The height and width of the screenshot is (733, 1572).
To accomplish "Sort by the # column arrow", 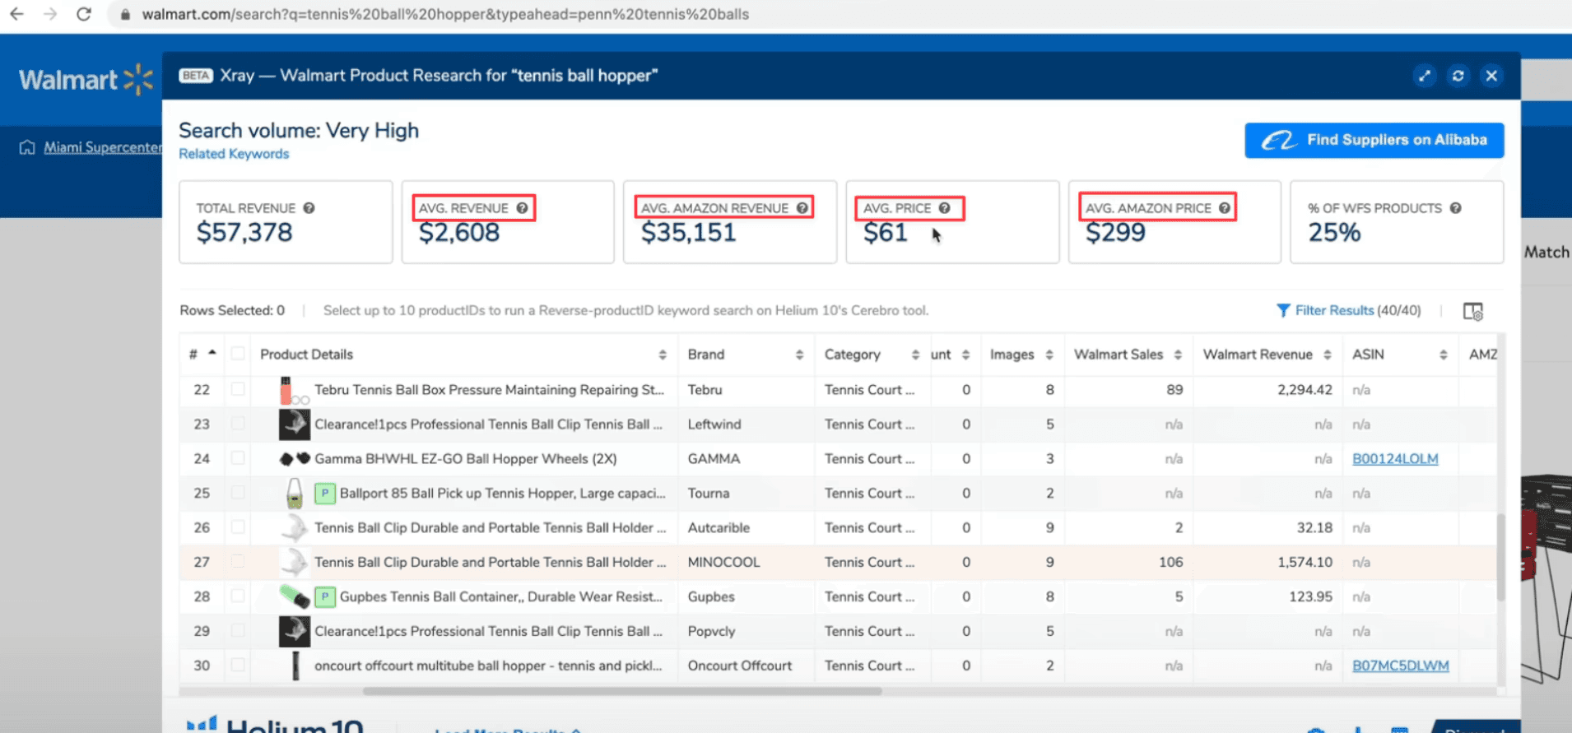I will click(x=212, y=353).
